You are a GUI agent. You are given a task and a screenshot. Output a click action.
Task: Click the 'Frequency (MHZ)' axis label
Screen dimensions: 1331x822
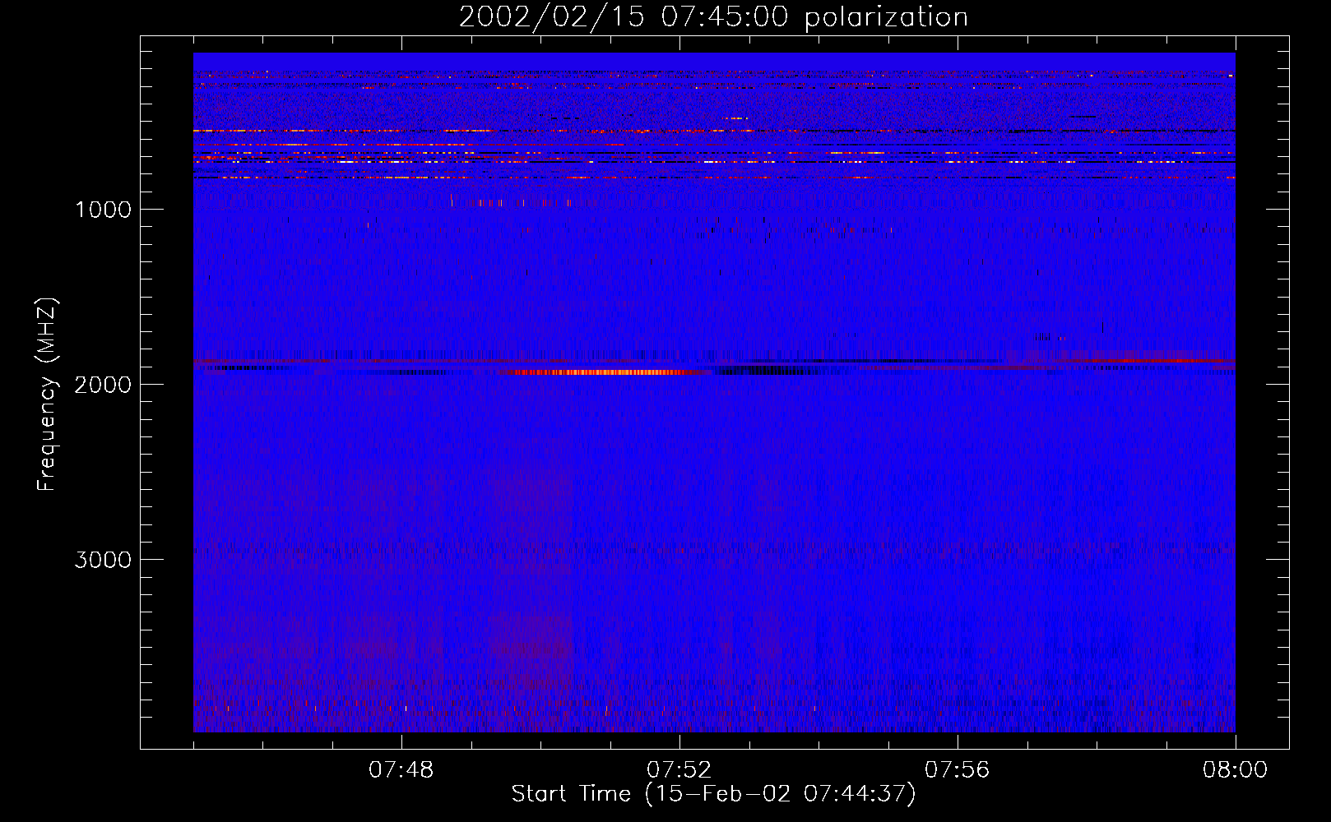coord(47,395)
